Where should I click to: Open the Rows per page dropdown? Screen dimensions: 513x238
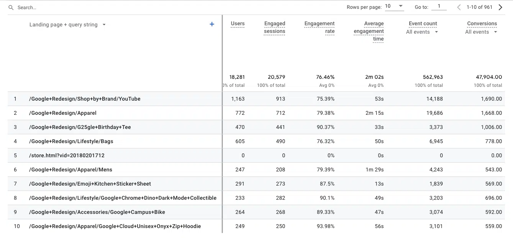point(394,7)
